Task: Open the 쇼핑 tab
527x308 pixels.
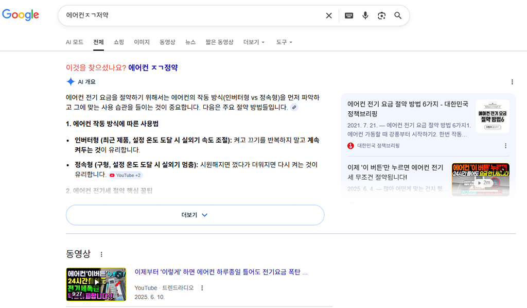Action: [x=119, y=42]
